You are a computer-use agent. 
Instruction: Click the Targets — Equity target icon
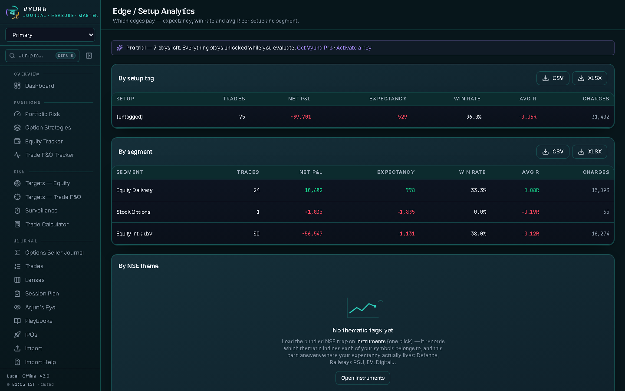point(17,183)
